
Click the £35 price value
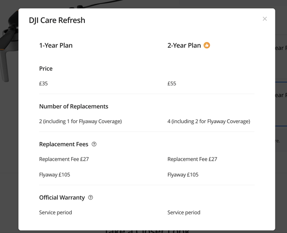coord(43,83)
